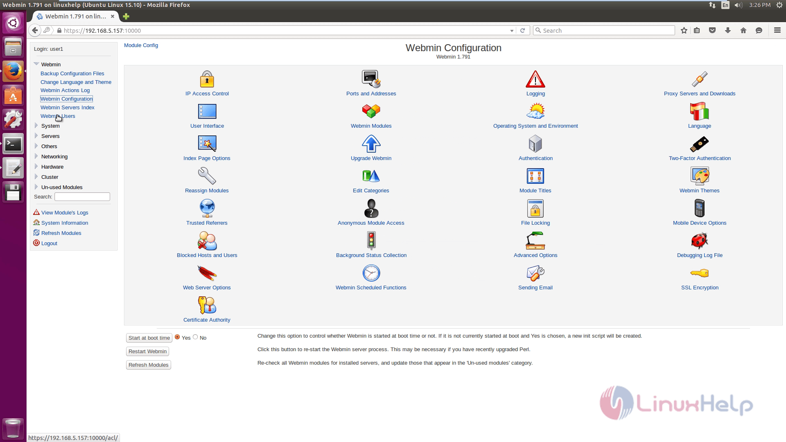Open the Webmin Themes palette icon
This screenshot has width=786, height=442.
(x=699, y=176)
